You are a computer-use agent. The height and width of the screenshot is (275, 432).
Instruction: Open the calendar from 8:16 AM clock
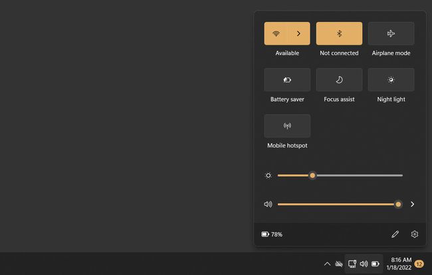(399, 264)
